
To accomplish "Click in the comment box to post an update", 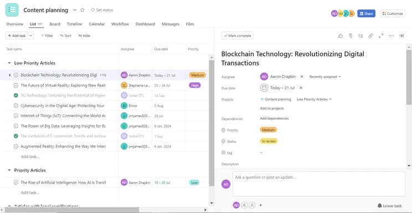I will pyautogui.click(x=319, y=184).
